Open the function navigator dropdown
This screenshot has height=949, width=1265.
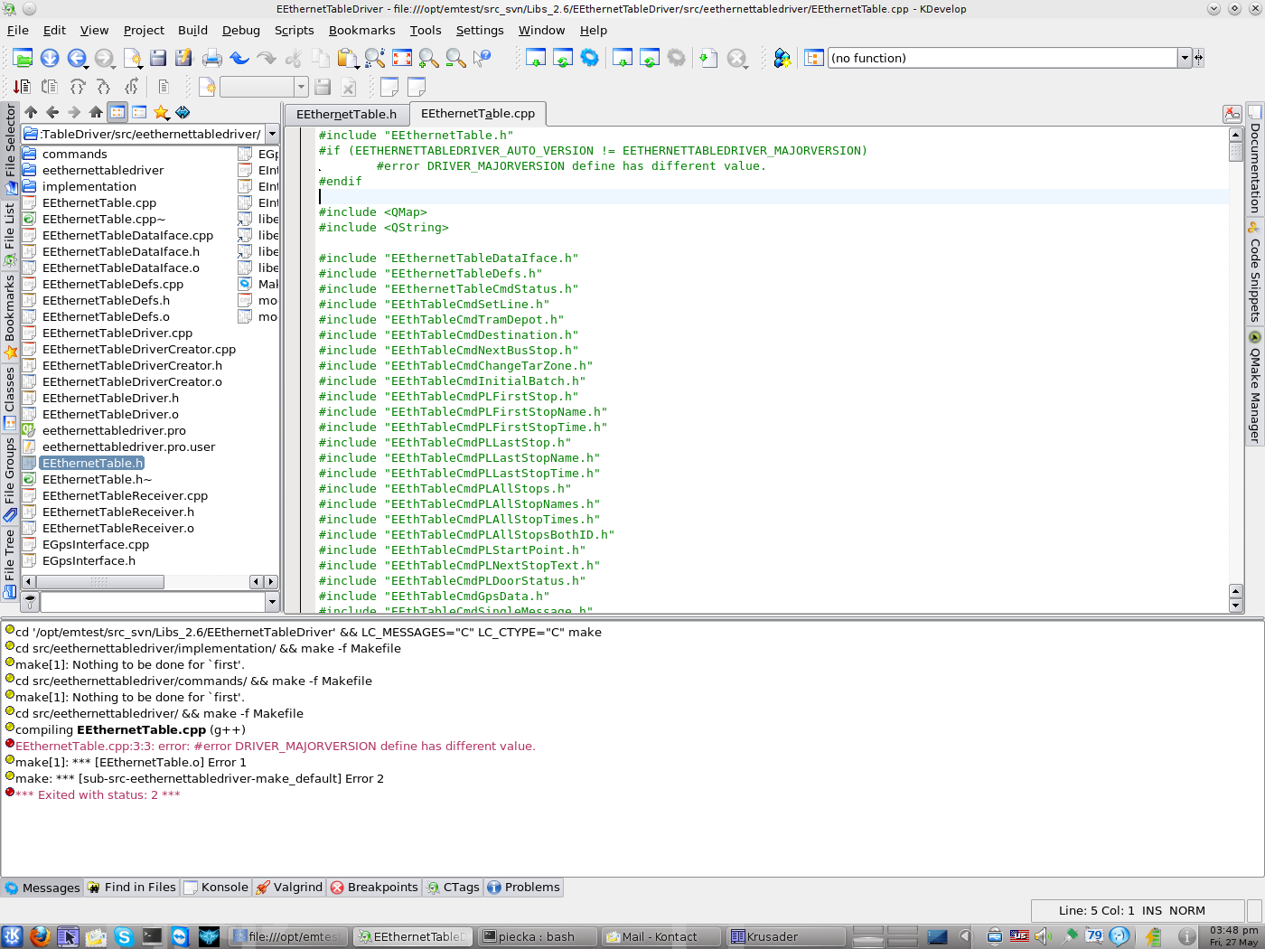1184,58
